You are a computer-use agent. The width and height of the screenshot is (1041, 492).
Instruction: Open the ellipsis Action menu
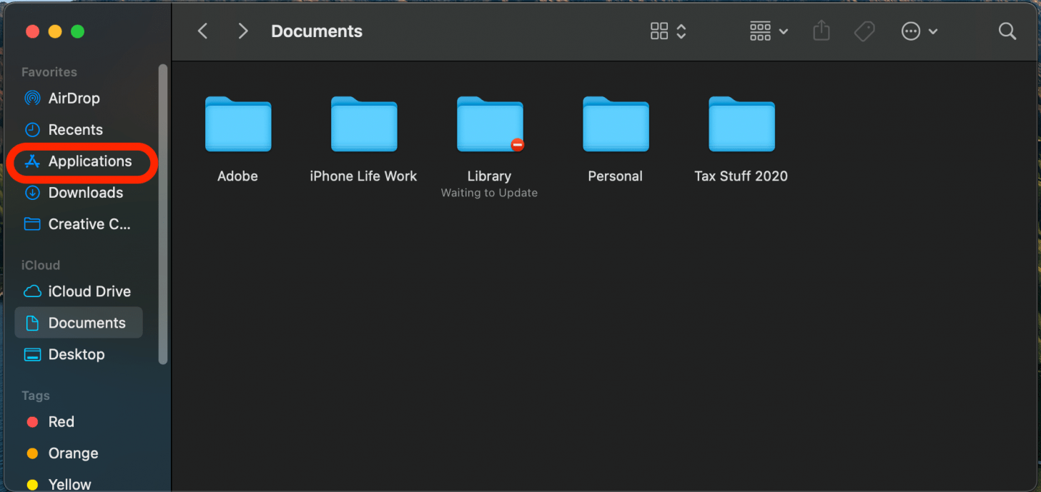pos(919,31)
